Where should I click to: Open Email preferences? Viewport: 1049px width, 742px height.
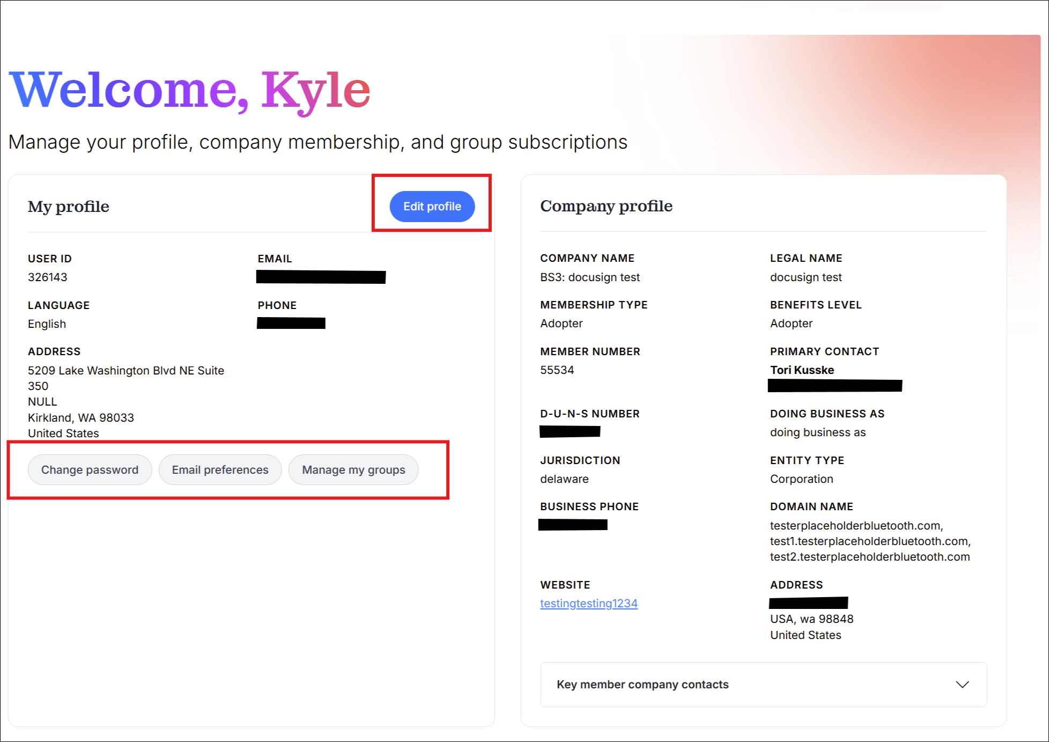pyautogui.click(x=220, y=470)
